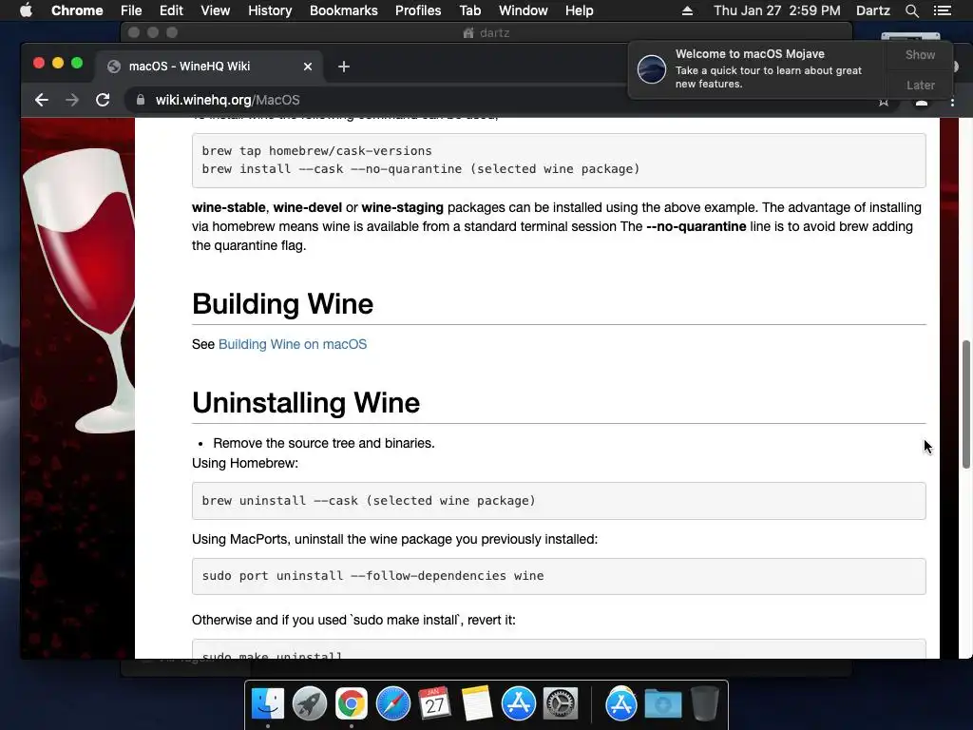
Task: Open the Dartz user menu
Action: pos(872,10)
